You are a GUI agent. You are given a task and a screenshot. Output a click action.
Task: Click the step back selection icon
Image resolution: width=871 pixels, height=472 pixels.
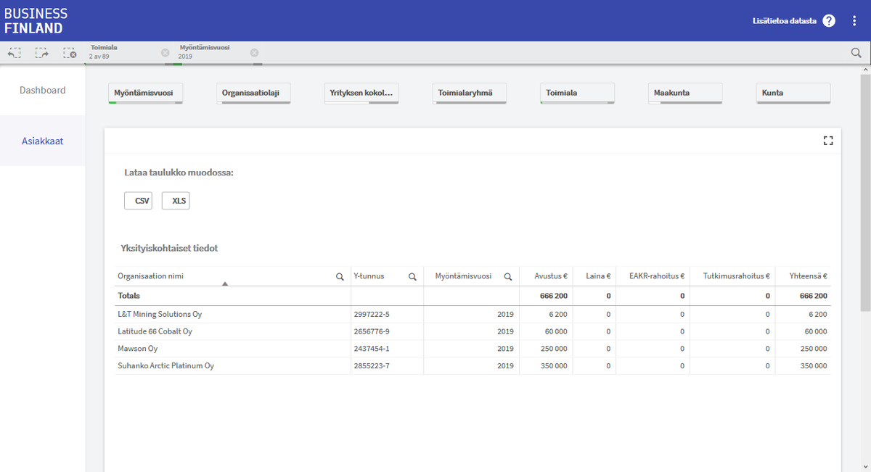coord(15,53)
